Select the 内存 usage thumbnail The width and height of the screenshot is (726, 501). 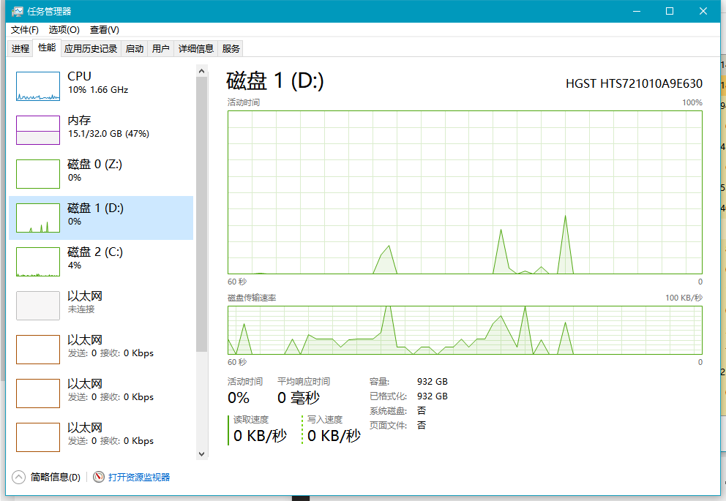pos(38,130)
